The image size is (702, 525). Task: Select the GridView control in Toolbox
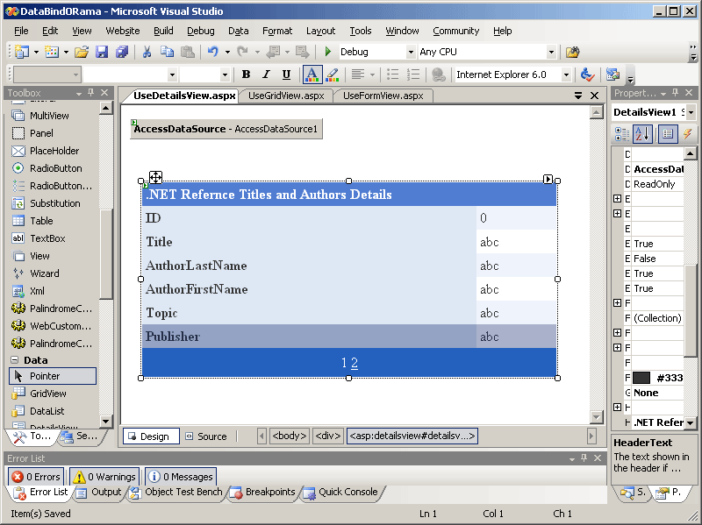click(x=47, y=394)
